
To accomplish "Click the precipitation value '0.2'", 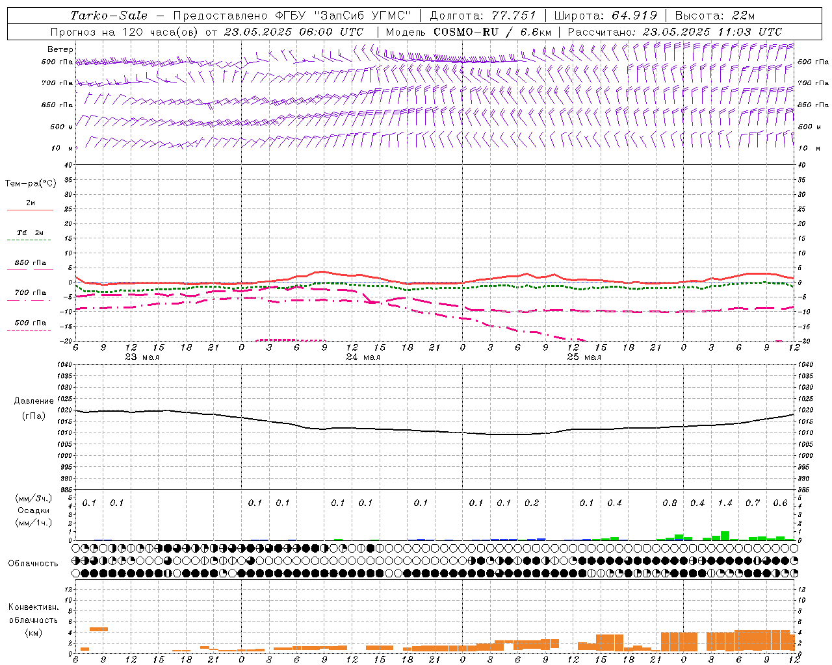I will pos(532,503).
